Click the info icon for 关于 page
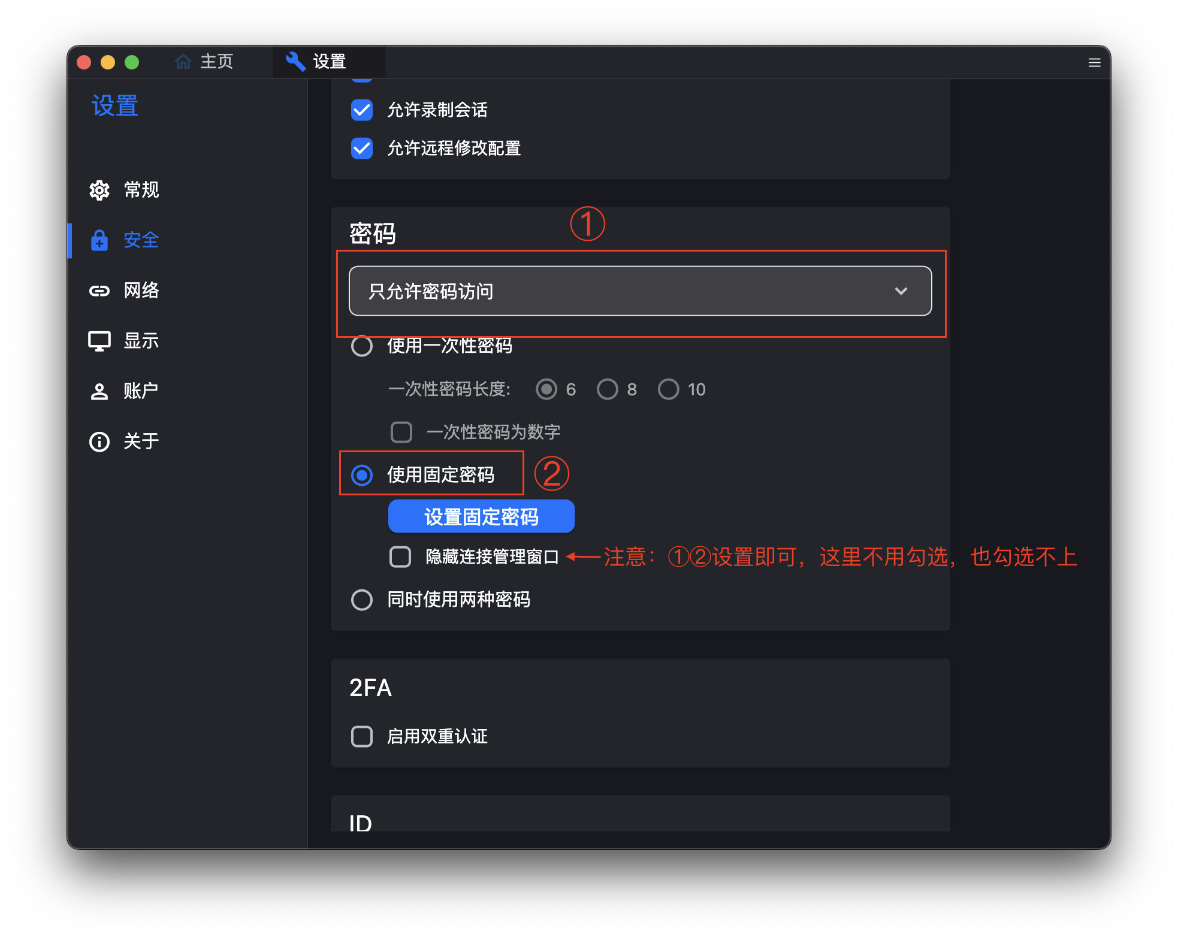 tap(99, 441)
